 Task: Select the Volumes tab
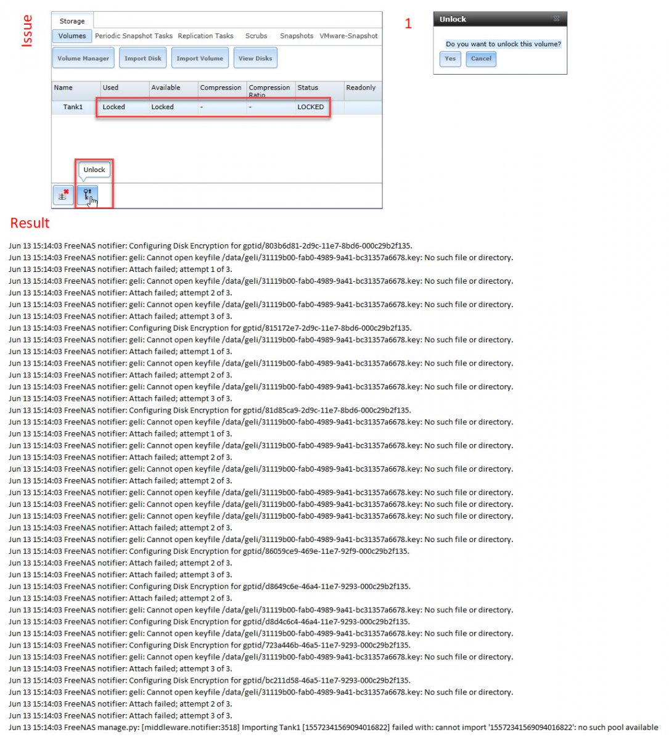72,36
